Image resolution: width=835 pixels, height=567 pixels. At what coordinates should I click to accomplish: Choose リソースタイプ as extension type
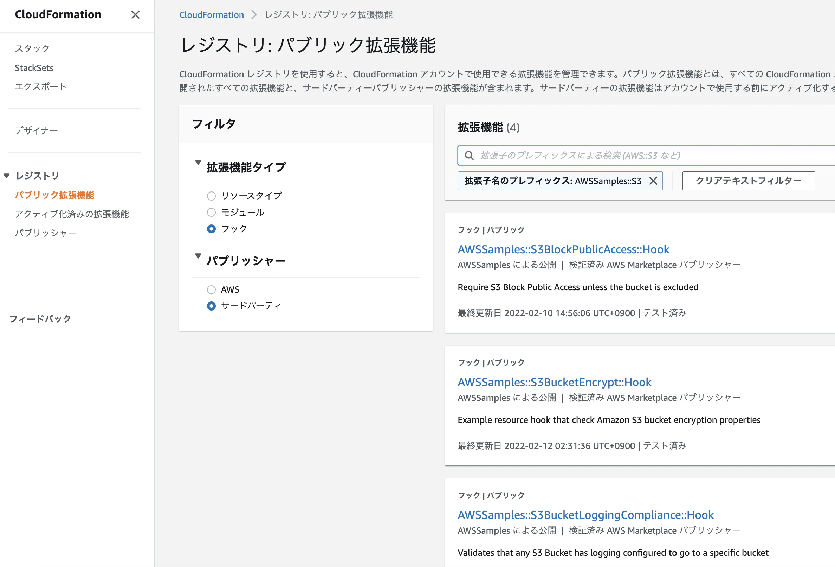point(211,196)
